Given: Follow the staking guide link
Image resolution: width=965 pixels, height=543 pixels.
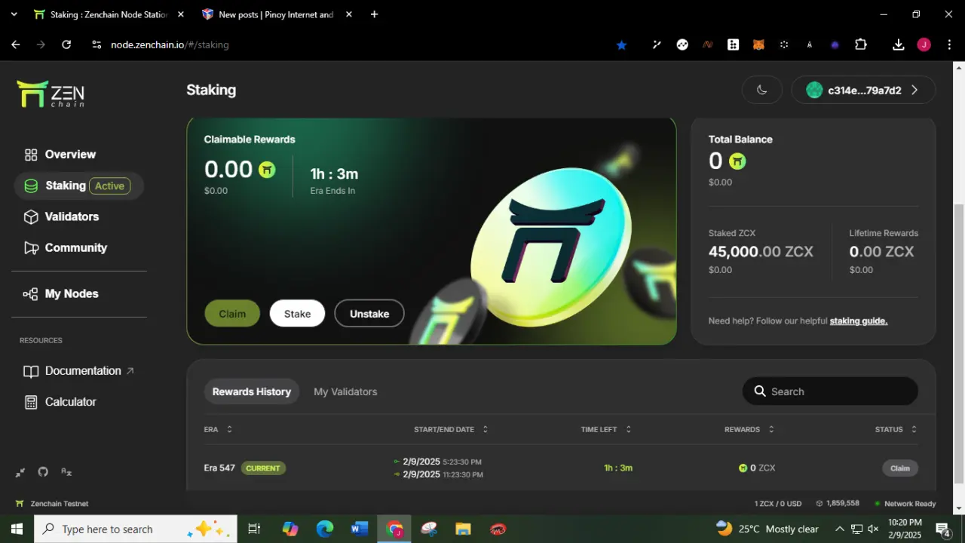Looking at the screenshot, I should [x=859, y=321].
